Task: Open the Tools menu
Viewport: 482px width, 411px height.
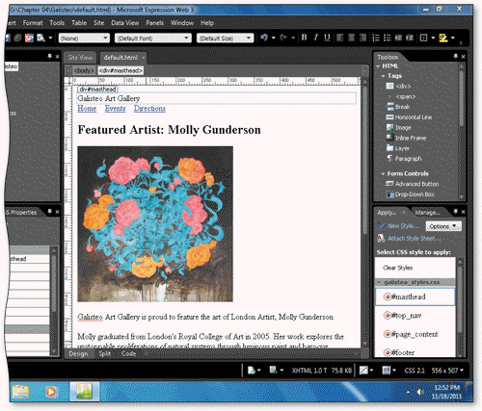Action: click(x=57, y=23)
